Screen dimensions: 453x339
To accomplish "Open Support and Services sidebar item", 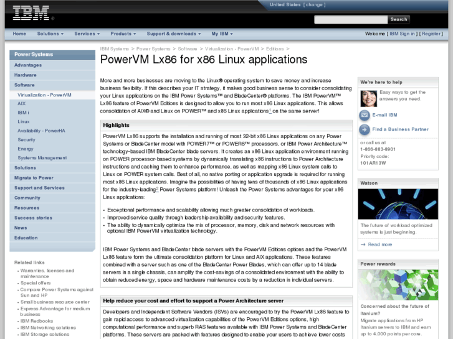I will click(52, 188).
